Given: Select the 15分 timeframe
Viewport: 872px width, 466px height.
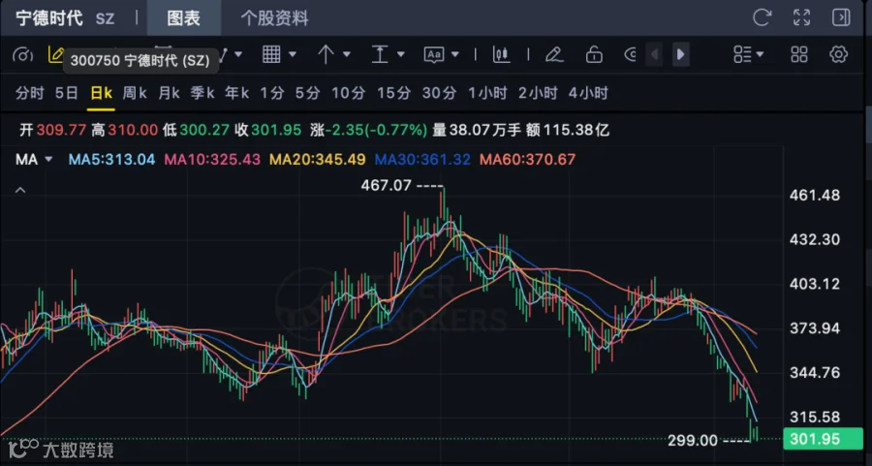Looking at the screenshot, I should coord(393,93).
